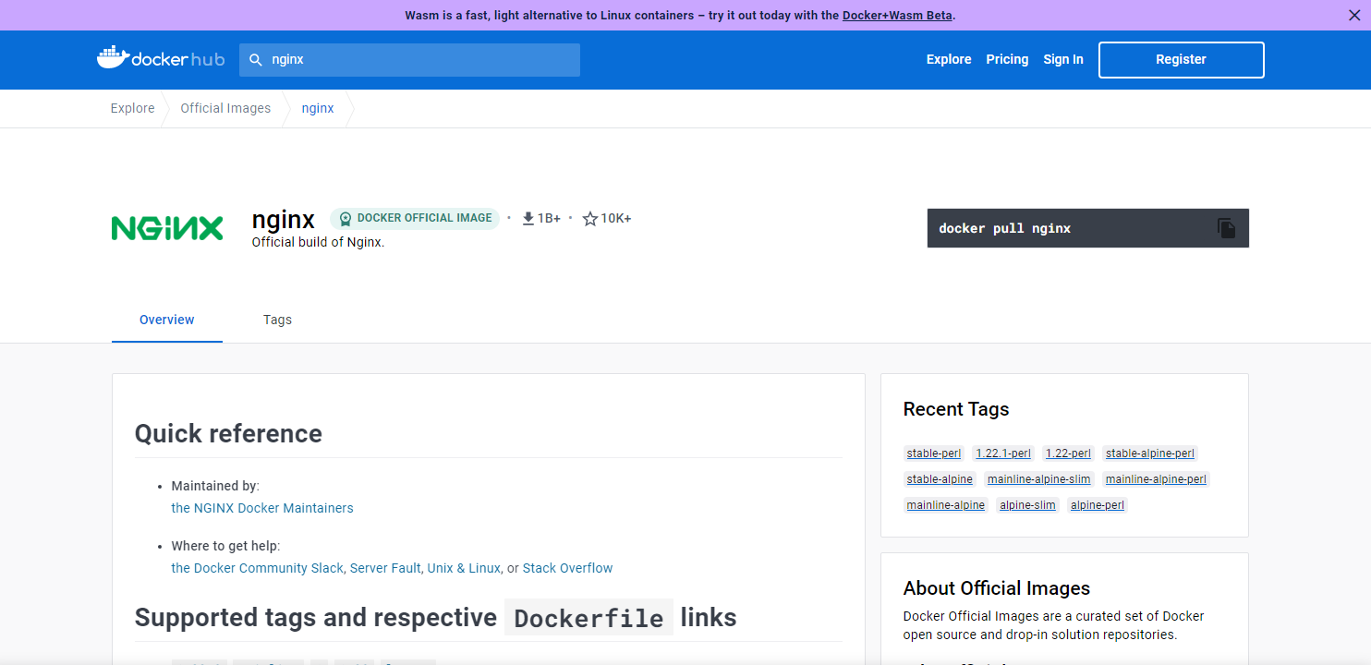Image resolution: width=1371 pixels, height=665 pixels.
Task: Click the Docker Official Image badge
Action: 415,218
